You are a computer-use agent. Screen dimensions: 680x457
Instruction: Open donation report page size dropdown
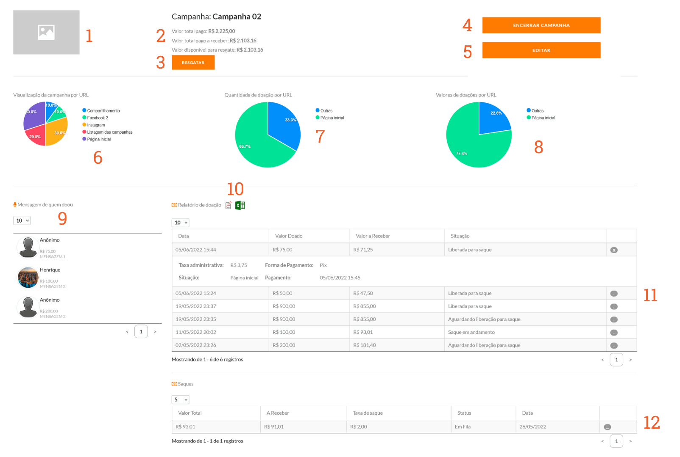pyautogui.click(x=180, y=223)
